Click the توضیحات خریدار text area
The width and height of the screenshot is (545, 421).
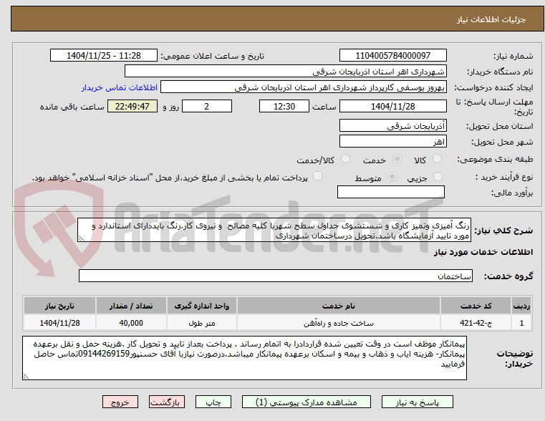point(244,358)
